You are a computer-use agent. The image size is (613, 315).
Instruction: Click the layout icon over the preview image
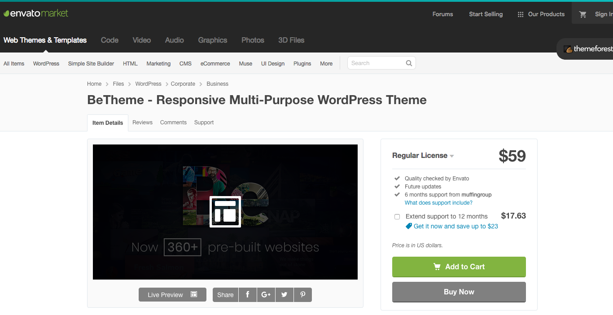225,212
